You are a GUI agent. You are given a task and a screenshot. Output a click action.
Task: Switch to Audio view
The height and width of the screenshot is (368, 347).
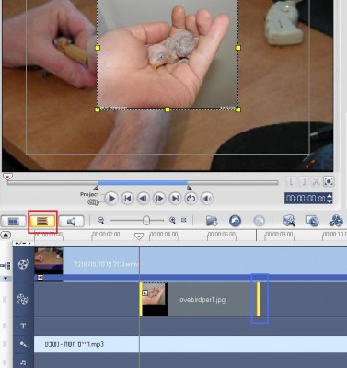tap(71, 221)
